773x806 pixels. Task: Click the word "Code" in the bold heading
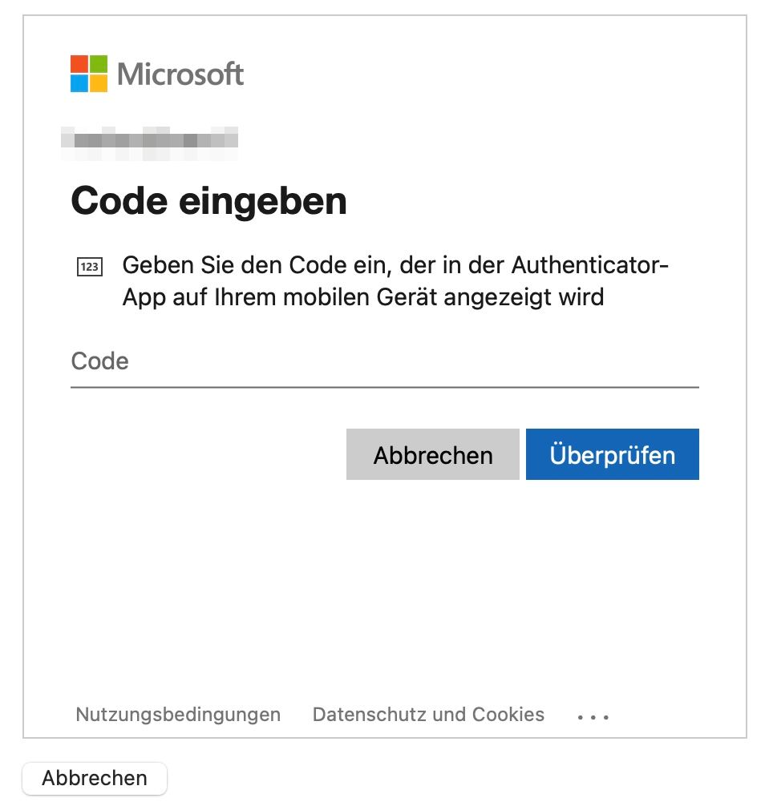(x=119, y=201)
